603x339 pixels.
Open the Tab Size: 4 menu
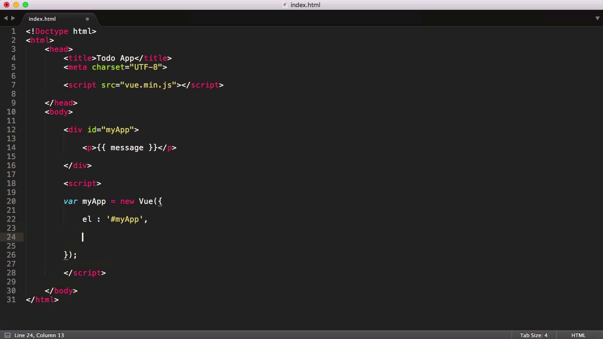point(534,335)
